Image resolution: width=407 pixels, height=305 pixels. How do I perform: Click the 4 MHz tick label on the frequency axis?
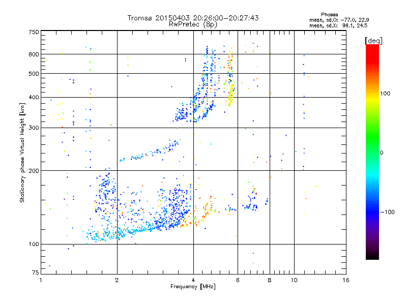[x=193, y=280]
